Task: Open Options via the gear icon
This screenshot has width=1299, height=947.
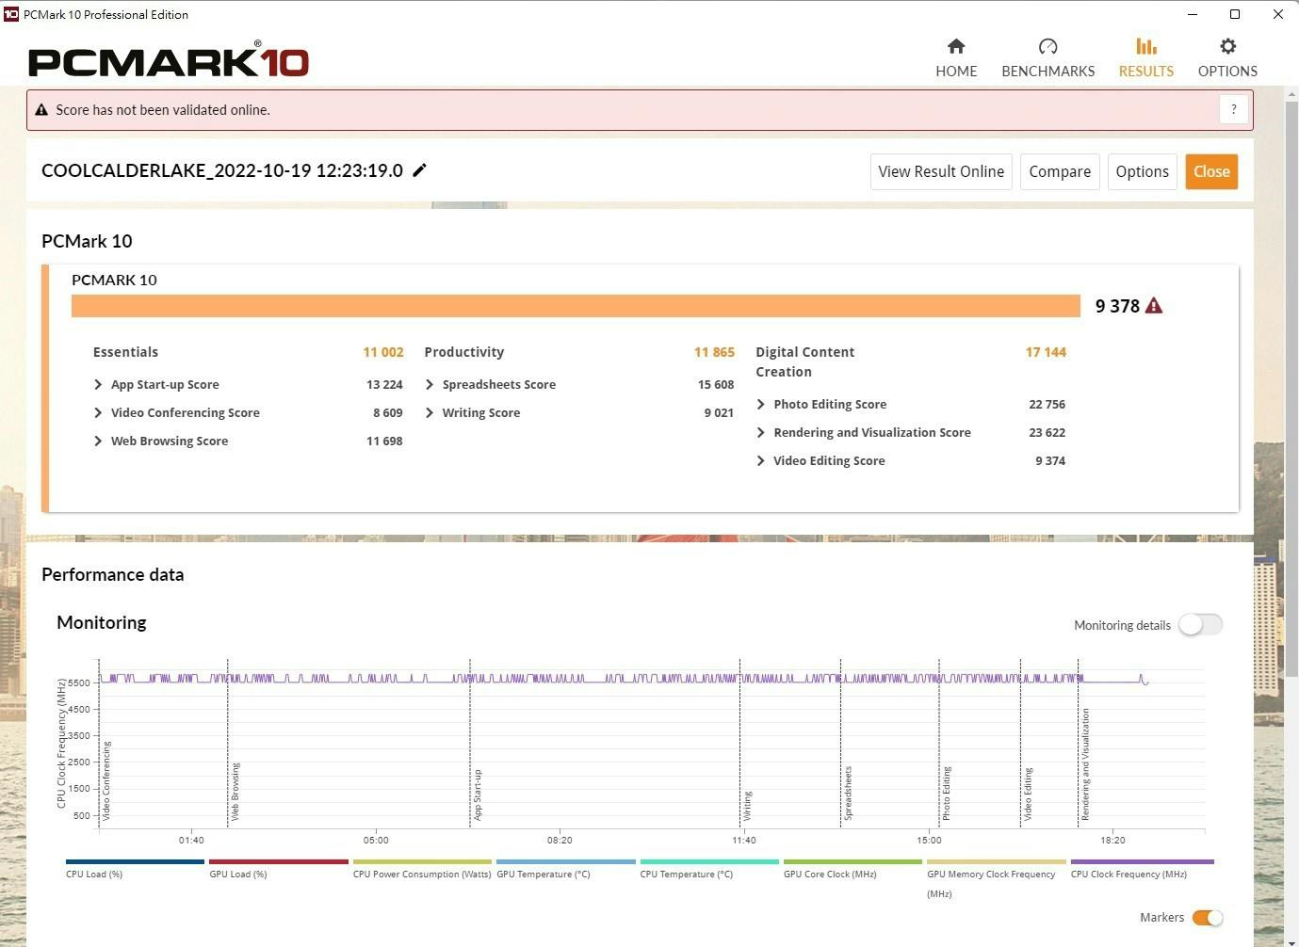Action: click(1227, 47)
